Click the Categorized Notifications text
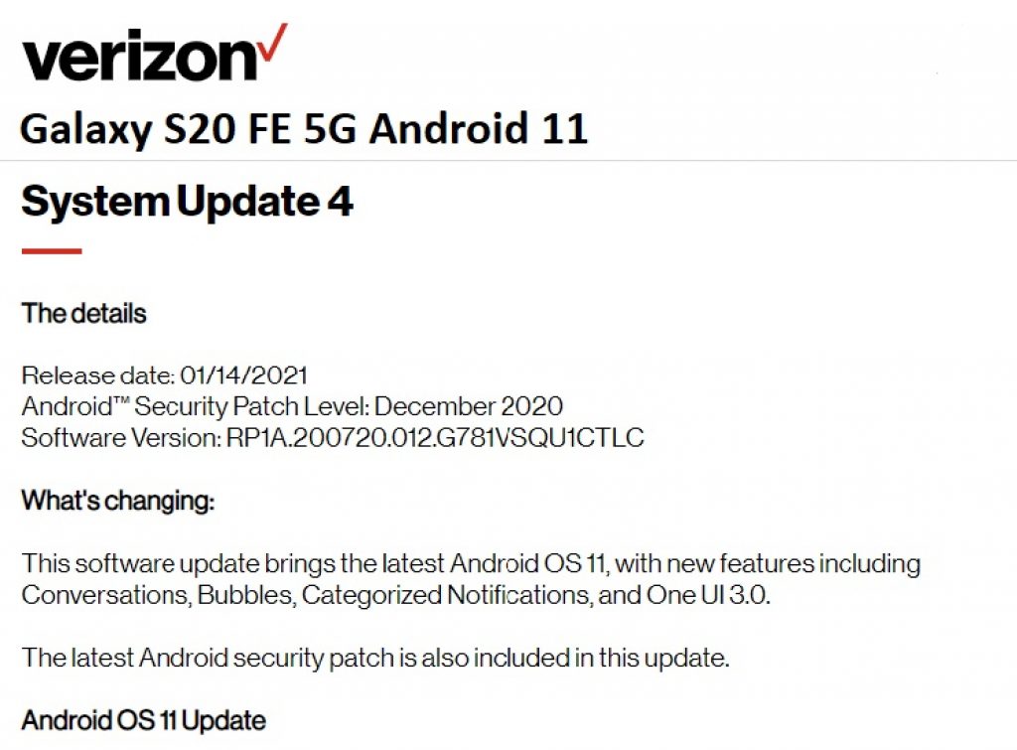1017x750 pixels. pyautogui.click(x=447, y=596)
